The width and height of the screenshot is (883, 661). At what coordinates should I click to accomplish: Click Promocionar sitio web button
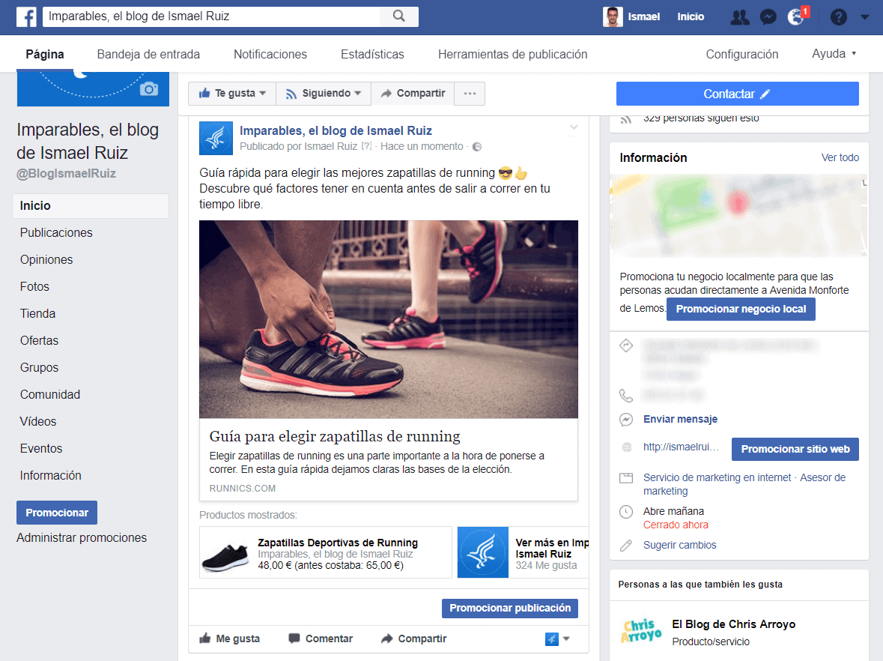[795, 449]
